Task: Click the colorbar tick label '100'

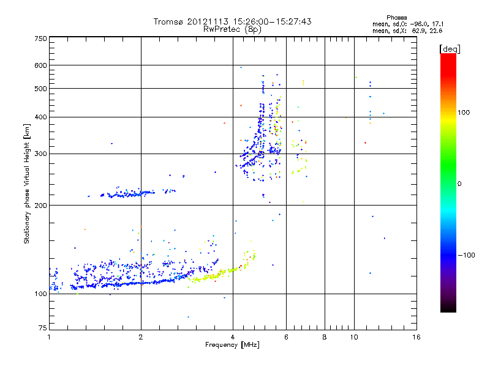Action: pos(464,113)
